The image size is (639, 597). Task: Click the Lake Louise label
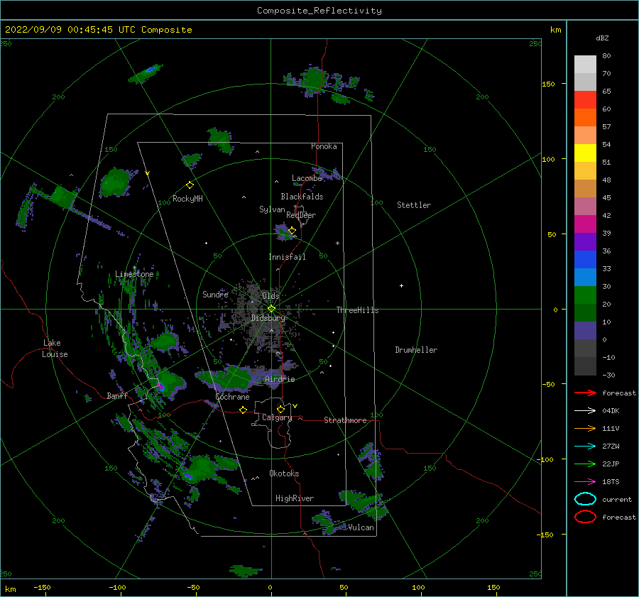[x=55, y=349]
